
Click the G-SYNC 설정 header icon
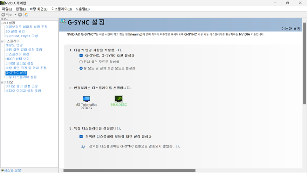point(63,22)
